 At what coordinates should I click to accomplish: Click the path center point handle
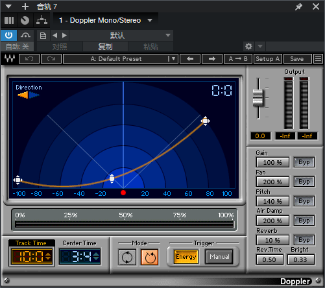[112, 179]
